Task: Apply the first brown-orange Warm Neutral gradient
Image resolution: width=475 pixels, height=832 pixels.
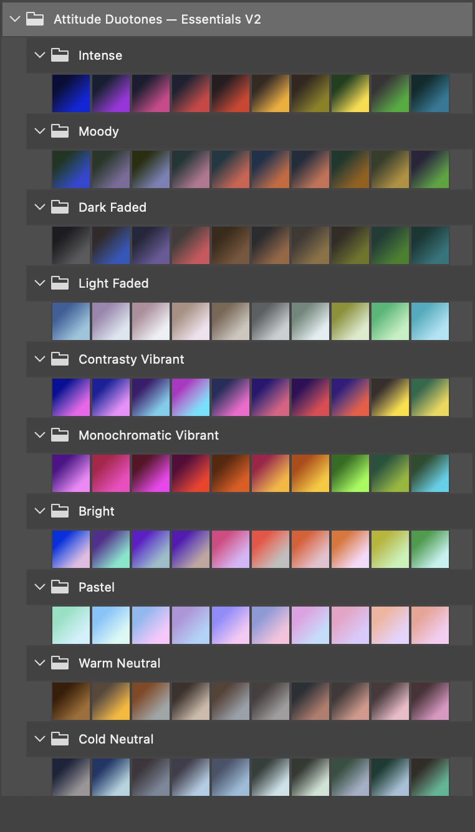Action: [70, 701]
